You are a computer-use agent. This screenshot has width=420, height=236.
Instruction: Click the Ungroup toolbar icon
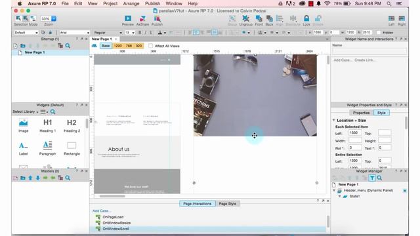coord(245,18)
